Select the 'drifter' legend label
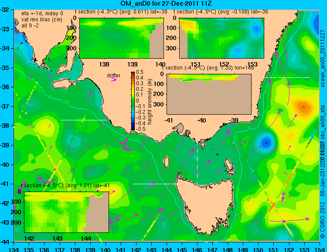This screenshot has height=252, width=327. click(113, 76)
